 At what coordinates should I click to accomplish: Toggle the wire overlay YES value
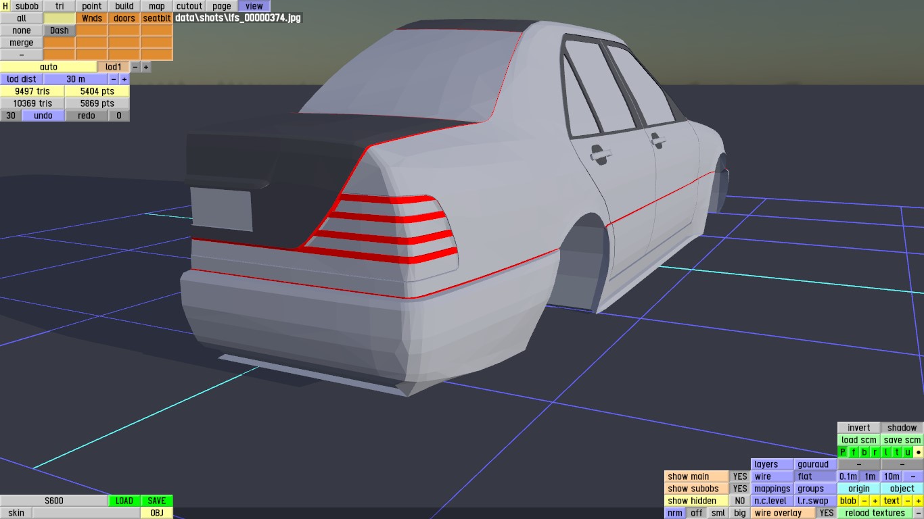(827, 513)
